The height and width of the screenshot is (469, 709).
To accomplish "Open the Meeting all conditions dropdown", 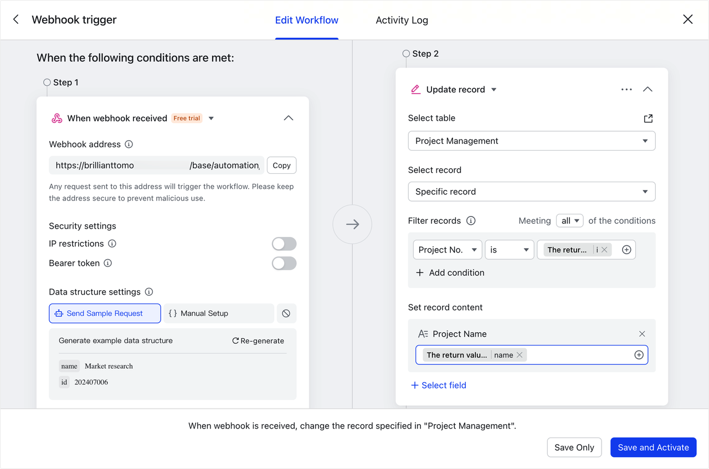I will point(569,221).
